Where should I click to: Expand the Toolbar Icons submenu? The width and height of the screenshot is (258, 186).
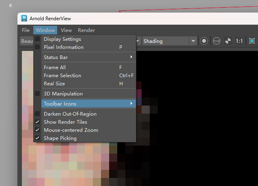(89, 104)
